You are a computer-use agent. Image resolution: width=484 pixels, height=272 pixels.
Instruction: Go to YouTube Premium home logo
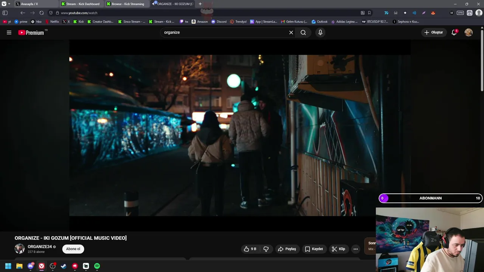[x=32, y=32]
